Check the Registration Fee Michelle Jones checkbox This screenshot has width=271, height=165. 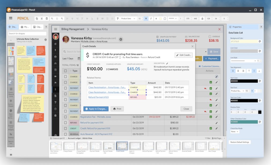click(x=65, y=117)
